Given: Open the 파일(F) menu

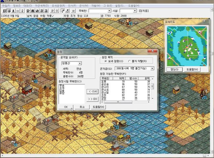Looking at the screenshot, I should point(6,6).
